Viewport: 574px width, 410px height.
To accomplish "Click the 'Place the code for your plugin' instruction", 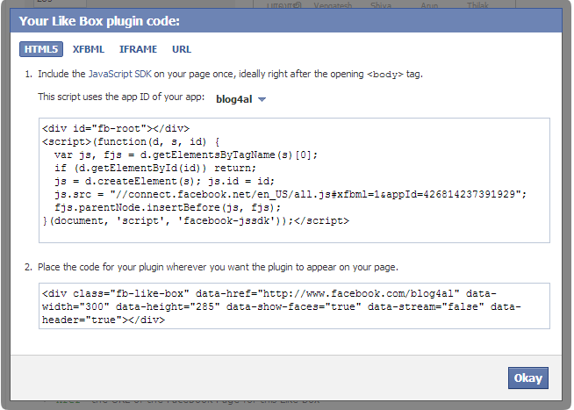I will 218,267.
